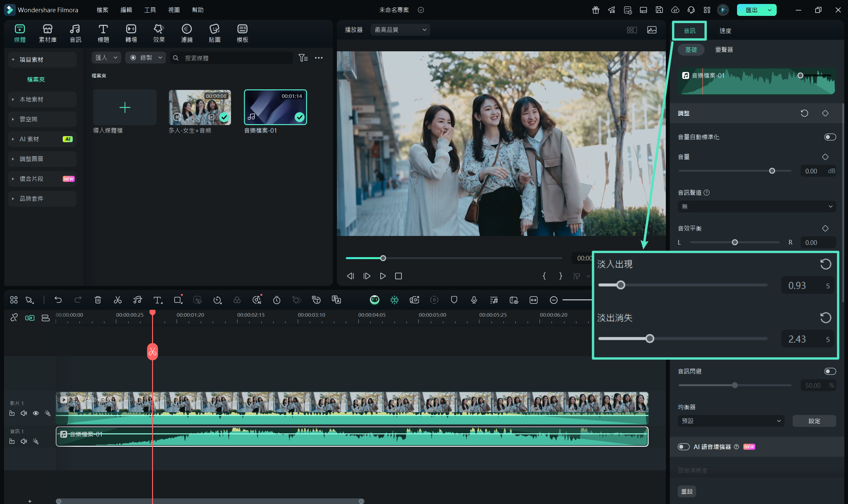Switch to the 變聲器 tab
The image size is (848, 504).
(x=724, y=50)
